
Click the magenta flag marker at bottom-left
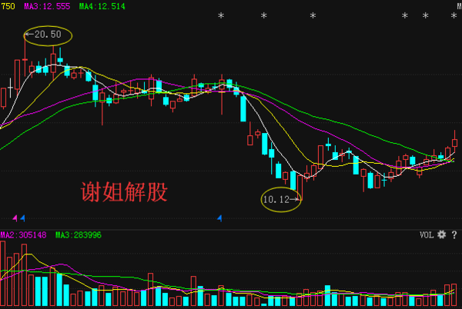tap(15, 218)
